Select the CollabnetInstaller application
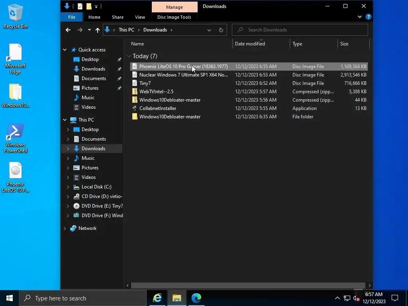 coord(249,108)
